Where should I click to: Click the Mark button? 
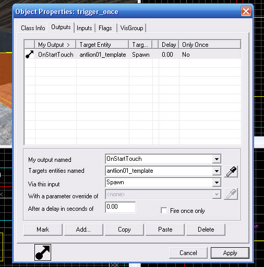(43, 230)
